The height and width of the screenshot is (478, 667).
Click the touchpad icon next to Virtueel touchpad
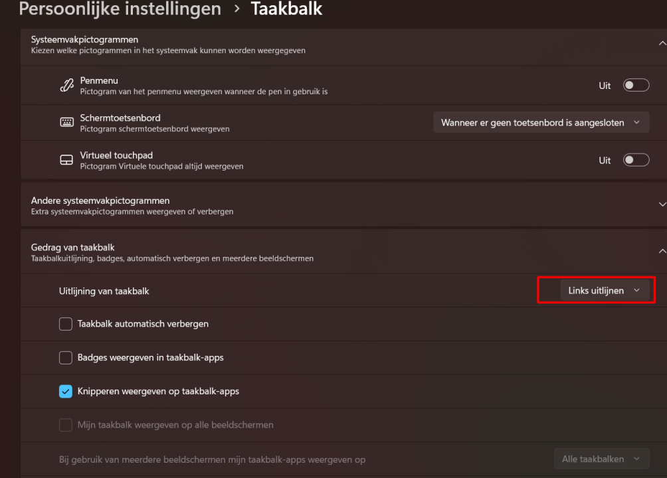pyautogui.click(x=66, y=159)
